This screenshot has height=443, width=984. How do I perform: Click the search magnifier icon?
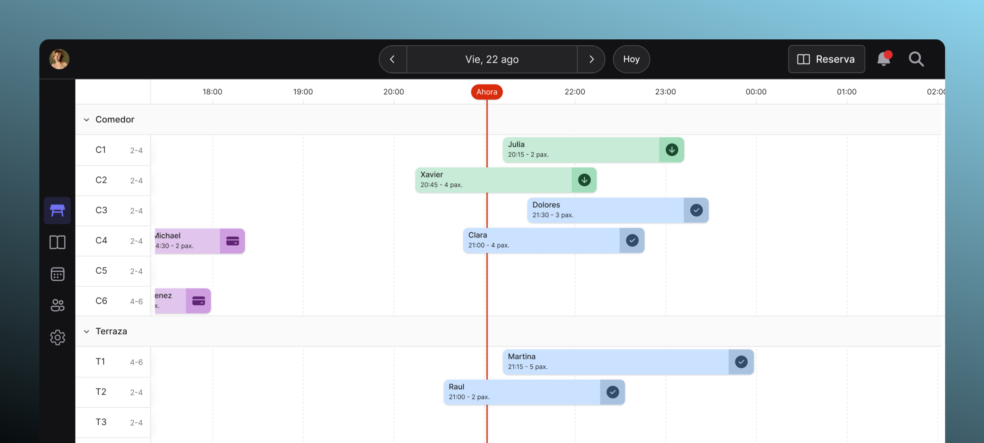point(916,59)
